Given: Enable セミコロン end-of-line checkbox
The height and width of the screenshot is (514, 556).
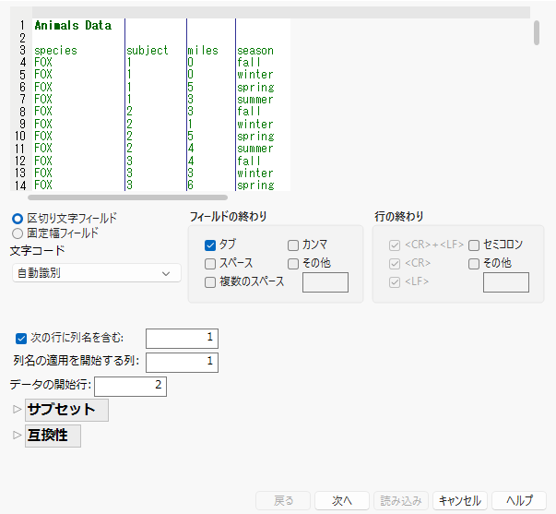Looking at the screenshot, I should pyautogui.click(x=474, y=245).
